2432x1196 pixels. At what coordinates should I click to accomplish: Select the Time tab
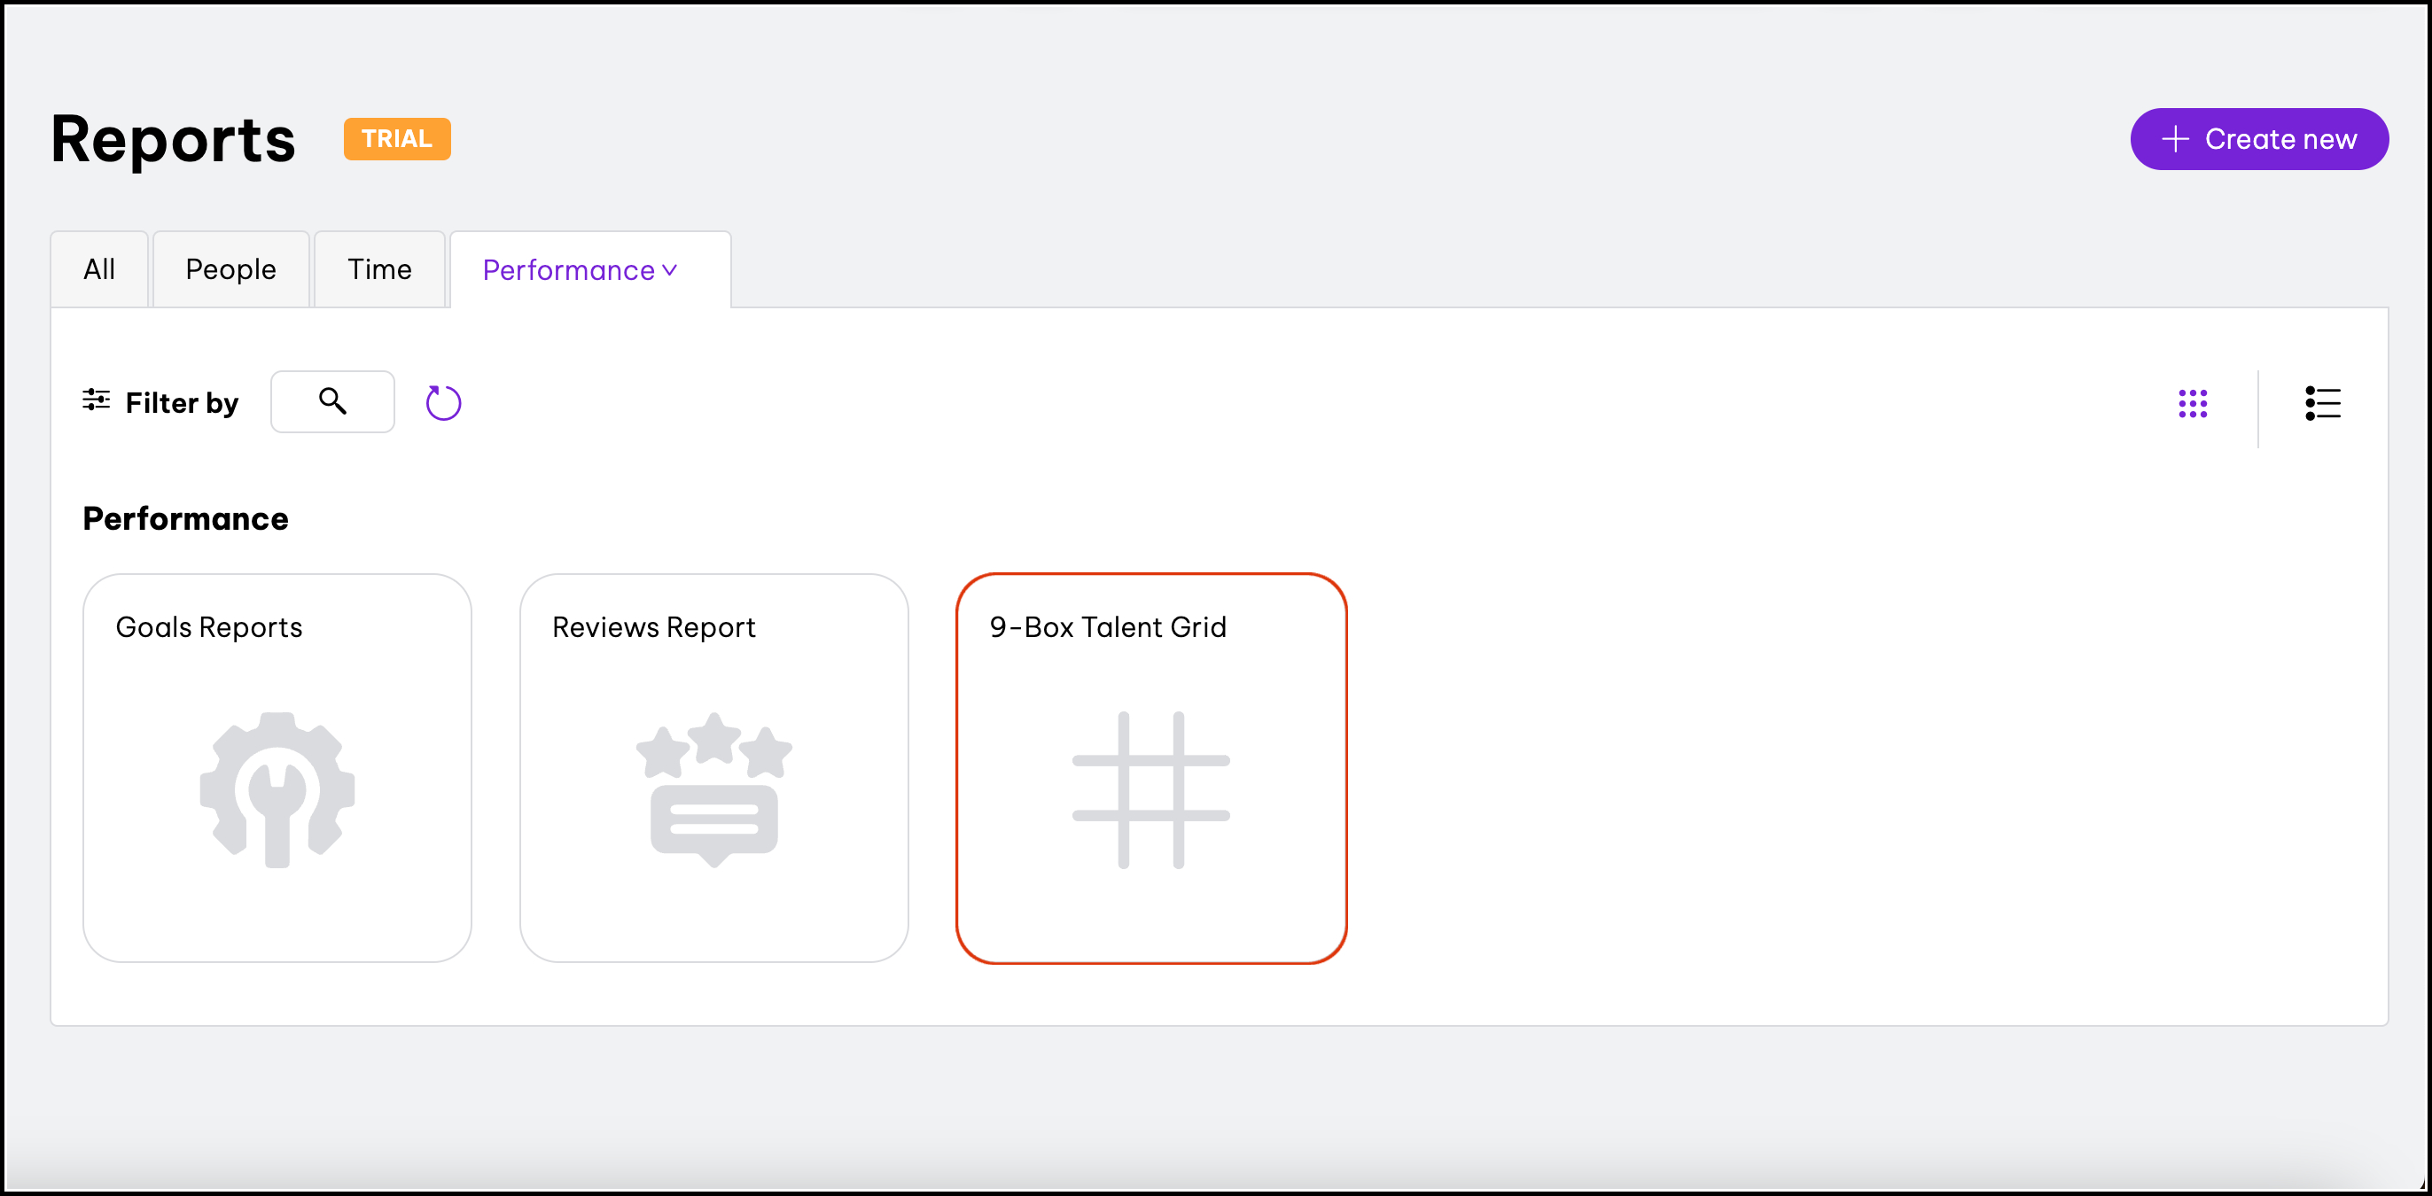click(x=379, y=270)
